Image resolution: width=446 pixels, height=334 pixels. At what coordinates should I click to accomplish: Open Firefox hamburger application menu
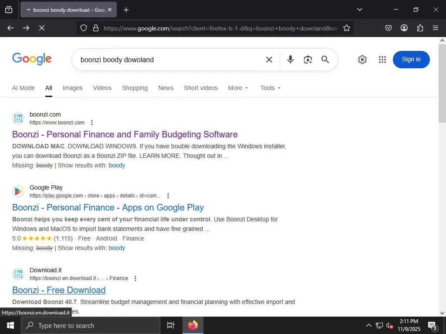[436, 28]
